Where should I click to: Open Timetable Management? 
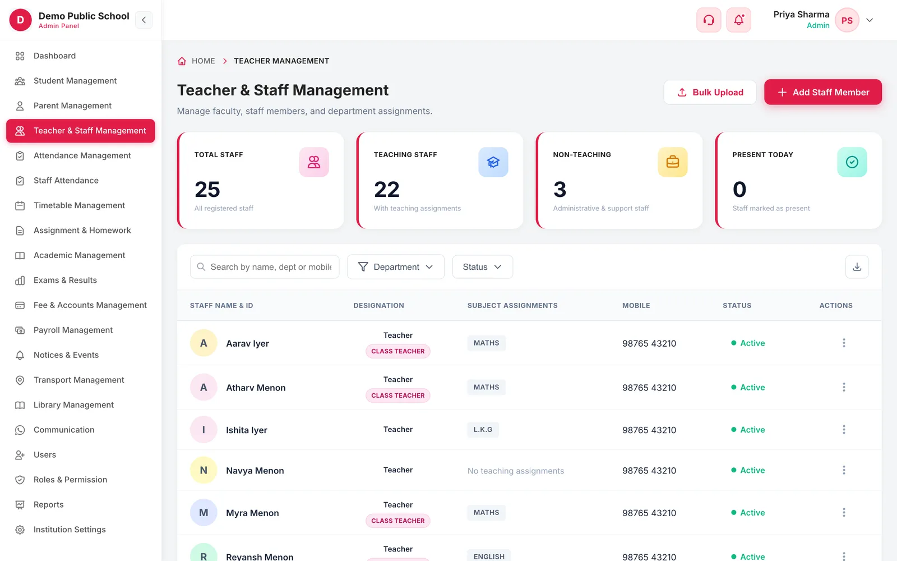(x=81, y=205)
